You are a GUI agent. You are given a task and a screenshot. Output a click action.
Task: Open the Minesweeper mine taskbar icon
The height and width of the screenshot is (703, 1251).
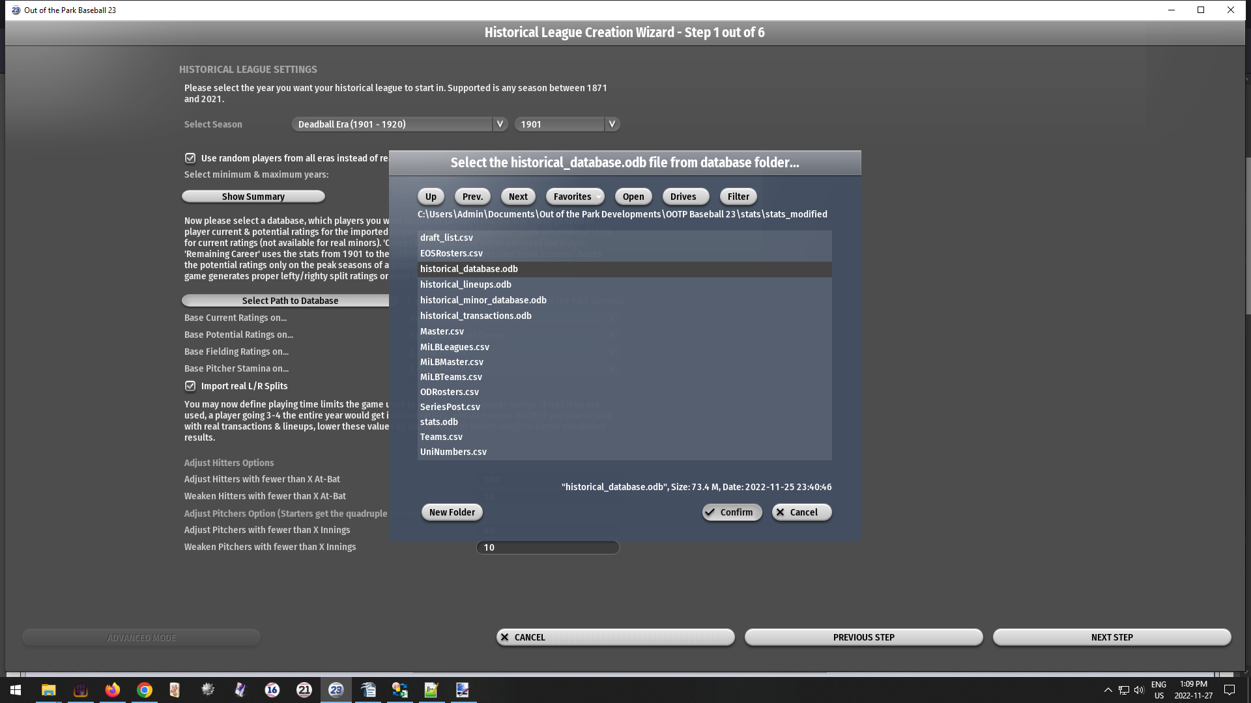point(208,690)
